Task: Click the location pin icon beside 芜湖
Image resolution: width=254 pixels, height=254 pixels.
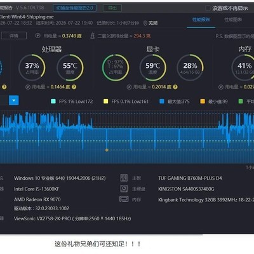Action: point(145,23)
